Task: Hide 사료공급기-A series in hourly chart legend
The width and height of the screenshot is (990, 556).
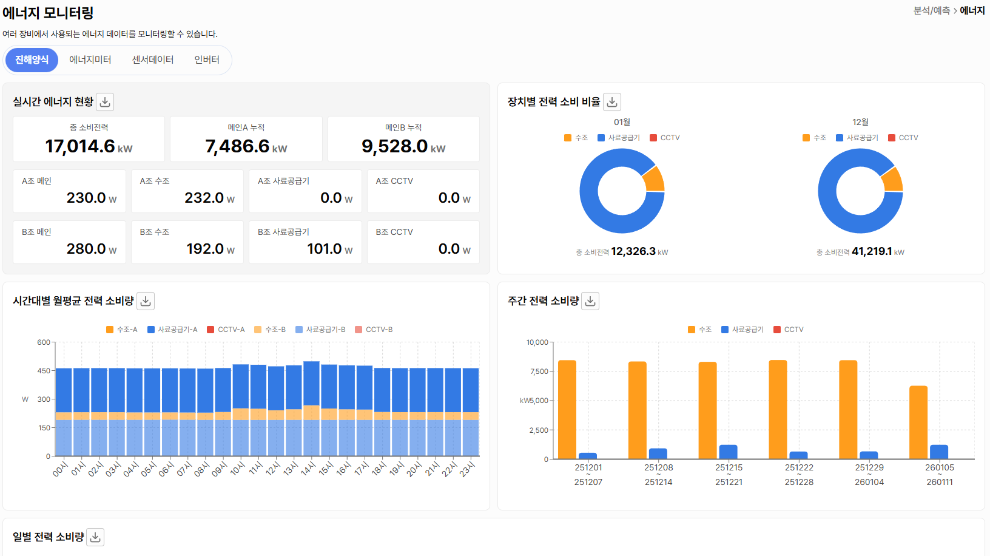Action: tap(172, 330)
